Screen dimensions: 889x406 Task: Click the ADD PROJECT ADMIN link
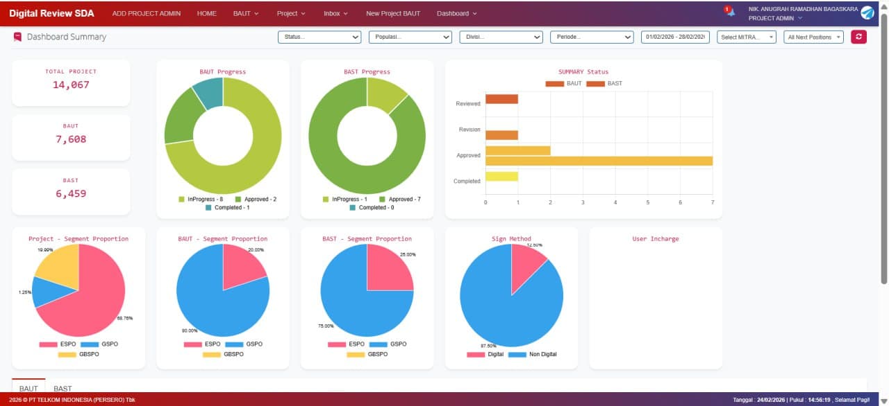[147, 13]
